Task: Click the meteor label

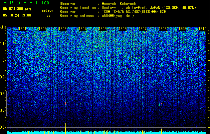Action: point(47,10)
